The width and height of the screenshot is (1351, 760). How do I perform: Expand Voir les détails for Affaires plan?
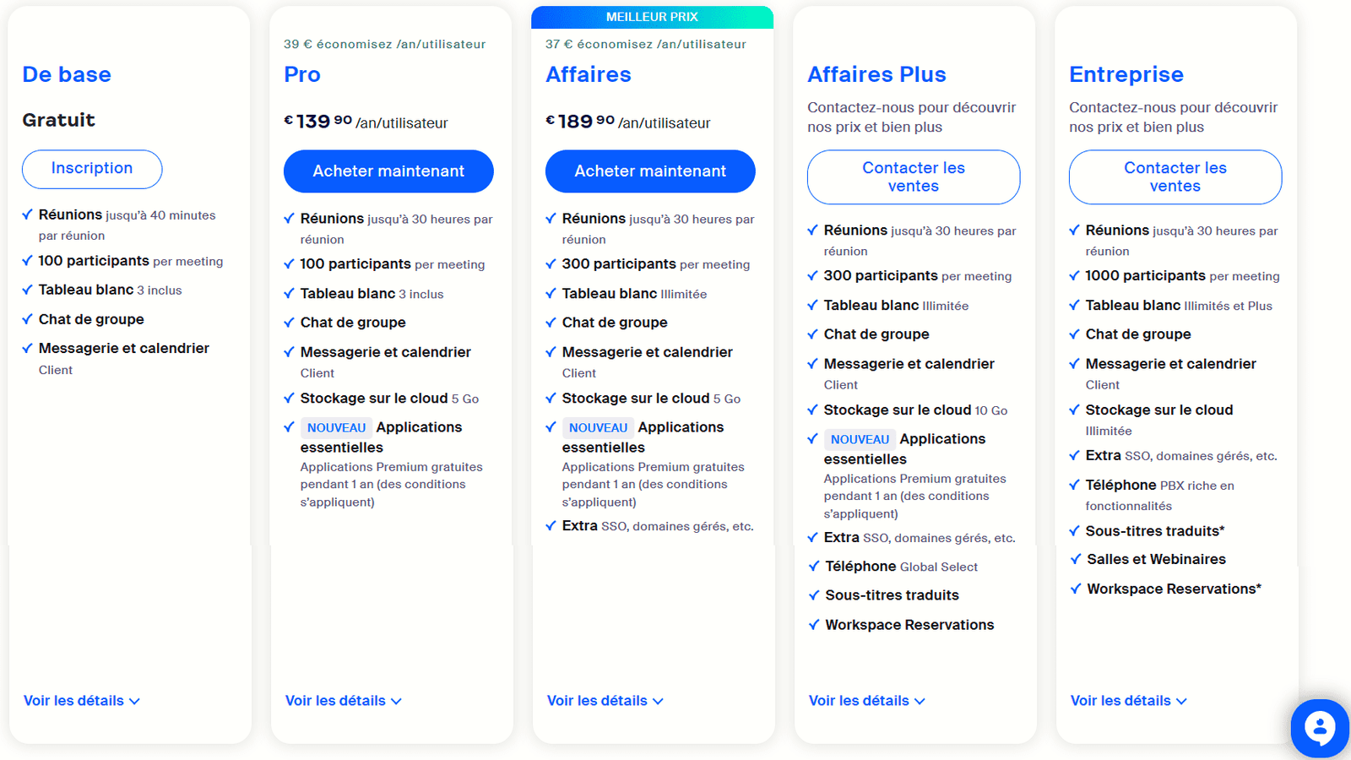pos(605,701)
